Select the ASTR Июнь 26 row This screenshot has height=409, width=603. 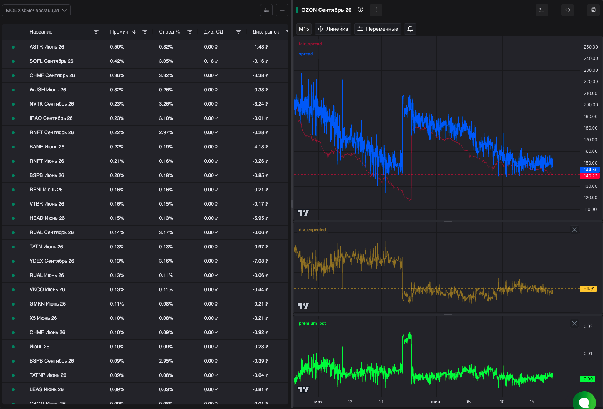(145, 47)
